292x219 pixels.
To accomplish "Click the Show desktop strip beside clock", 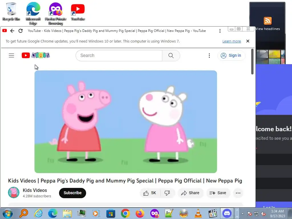I will [x=290, y=213].
